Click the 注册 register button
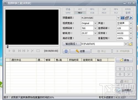This screenshot has height=100, width=138. click(x=80, y=51)
